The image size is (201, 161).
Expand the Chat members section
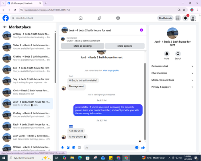point(172,73)
